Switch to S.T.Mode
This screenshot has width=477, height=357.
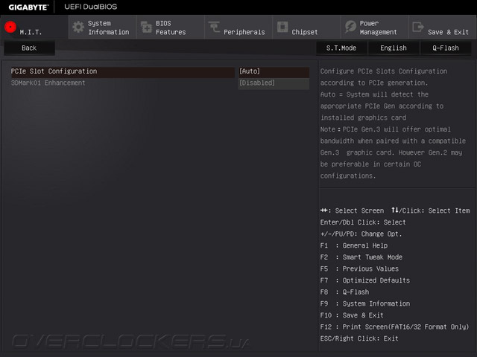point(341,48)
